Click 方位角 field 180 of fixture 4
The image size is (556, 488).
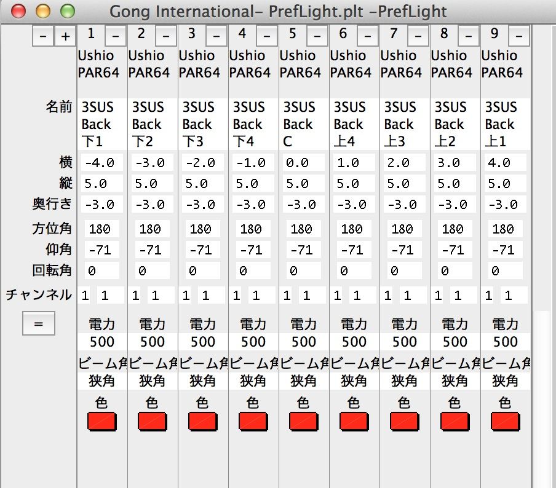253,229
